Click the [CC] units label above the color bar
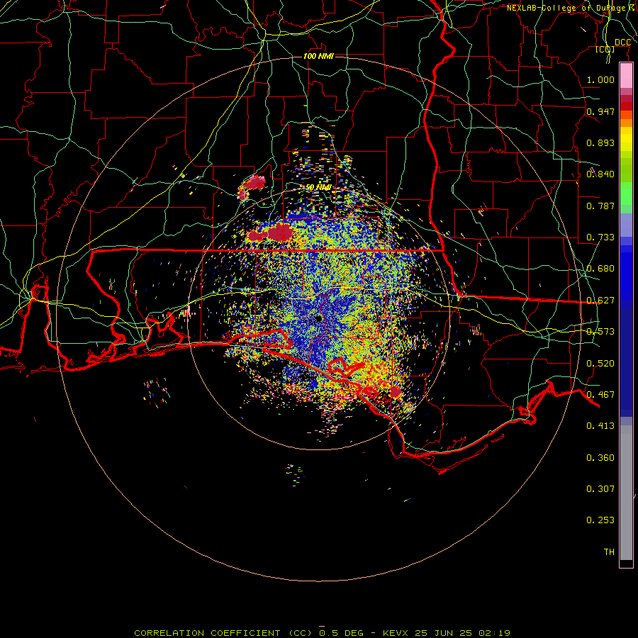638x638 pixels. click(x=605, y=50)
